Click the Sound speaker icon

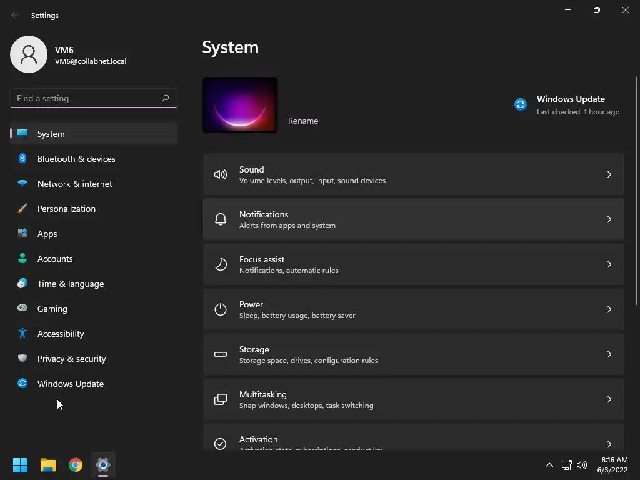[221, 175]
